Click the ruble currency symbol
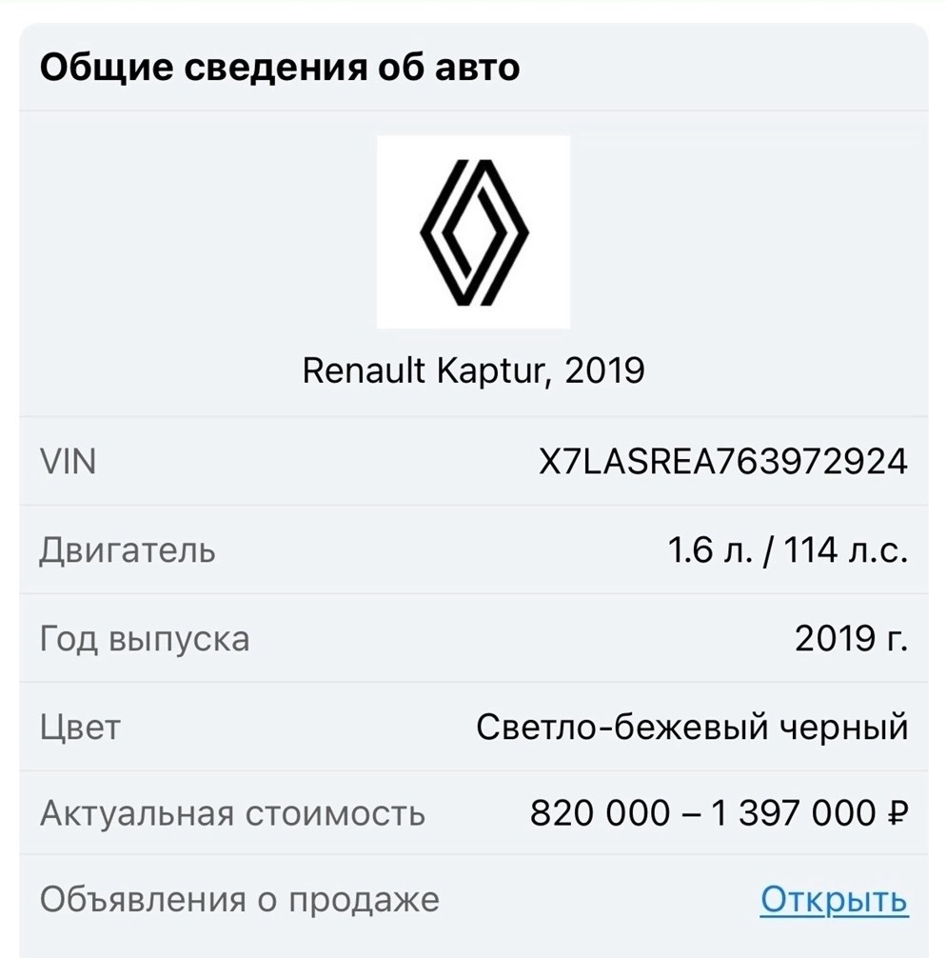Viewport: 947px width, 958px height. tap(897, 814)
